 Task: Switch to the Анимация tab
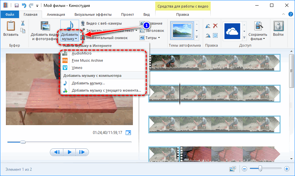tap(56, 14)
